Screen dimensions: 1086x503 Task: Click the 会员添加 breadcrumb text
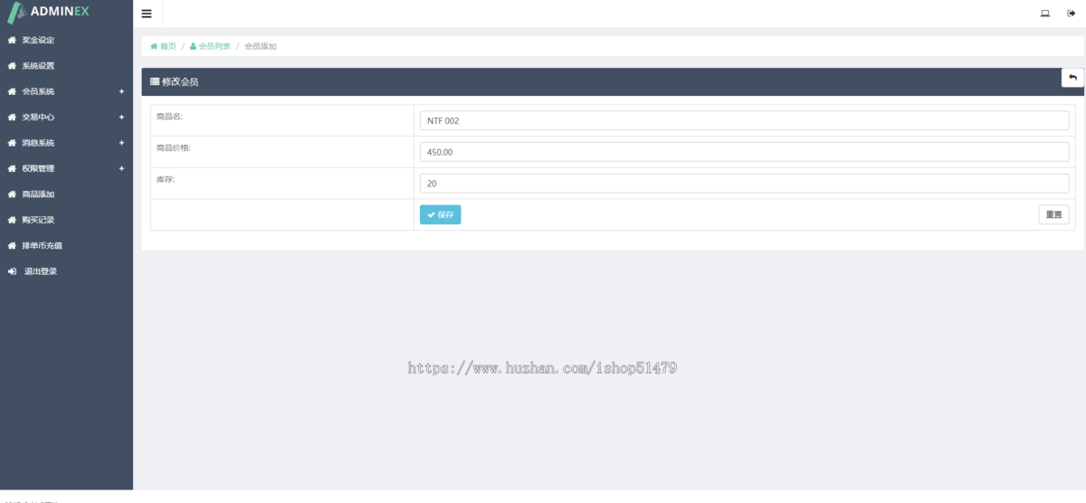tap(261, 46)
